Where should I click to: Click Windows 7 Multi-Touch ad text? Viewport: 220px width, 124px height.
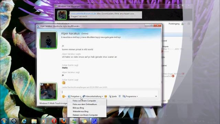(53, 103)
